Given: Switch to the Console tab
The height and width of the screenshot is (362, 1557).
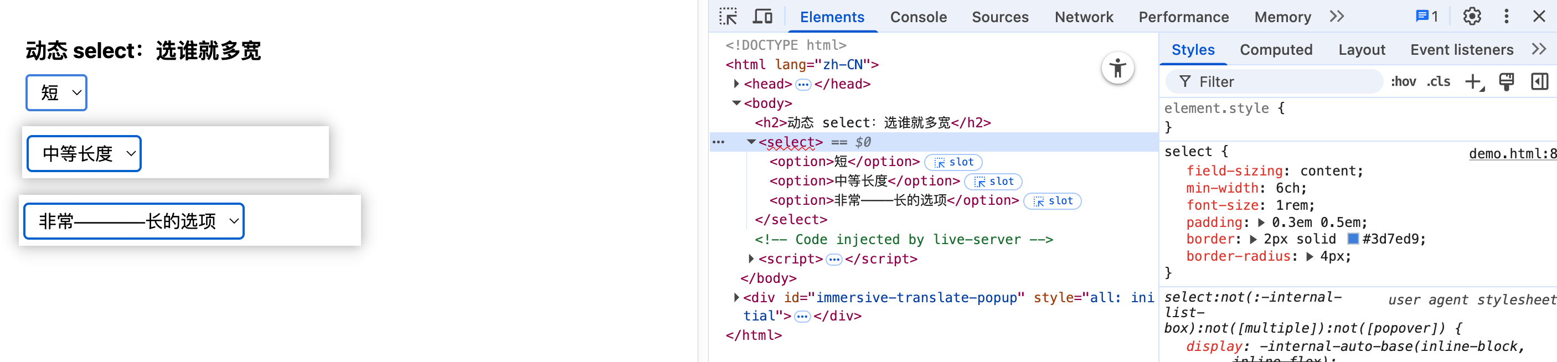Looking at the screenshot, I should point(918,17).
